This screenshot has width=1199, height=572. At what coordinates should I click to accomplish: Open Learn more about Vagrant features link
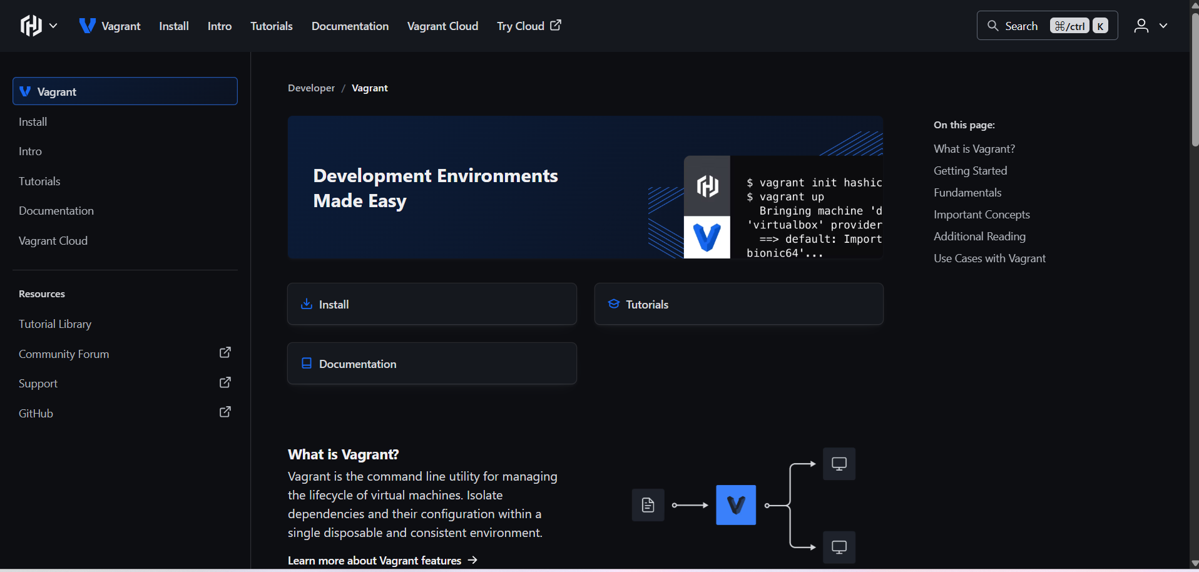click(382, 561)
